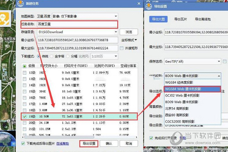Click the 最小坐标 field in 新建任务

pos(78,40)
